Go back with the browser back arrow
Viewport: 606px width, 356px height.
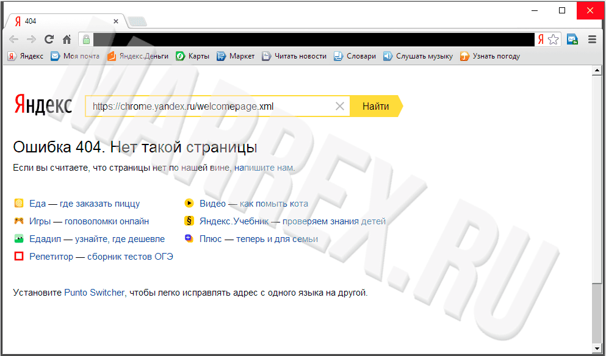coord(14,40)
